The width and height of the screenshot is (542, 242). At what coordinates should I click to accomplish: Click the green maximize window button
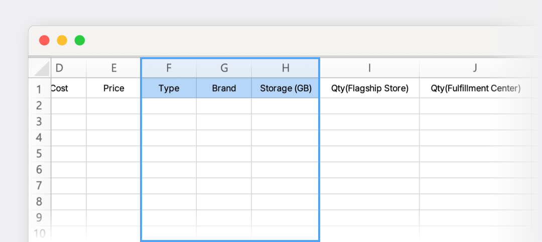(x=80, y=41)
